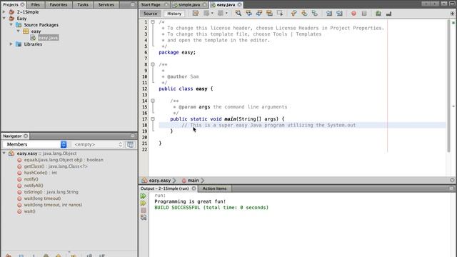The width and height of the screenshot is (457, 257).
Task: Click the Previous Bookmark icon
Action: pyautogui.click(x=293, y=14)
